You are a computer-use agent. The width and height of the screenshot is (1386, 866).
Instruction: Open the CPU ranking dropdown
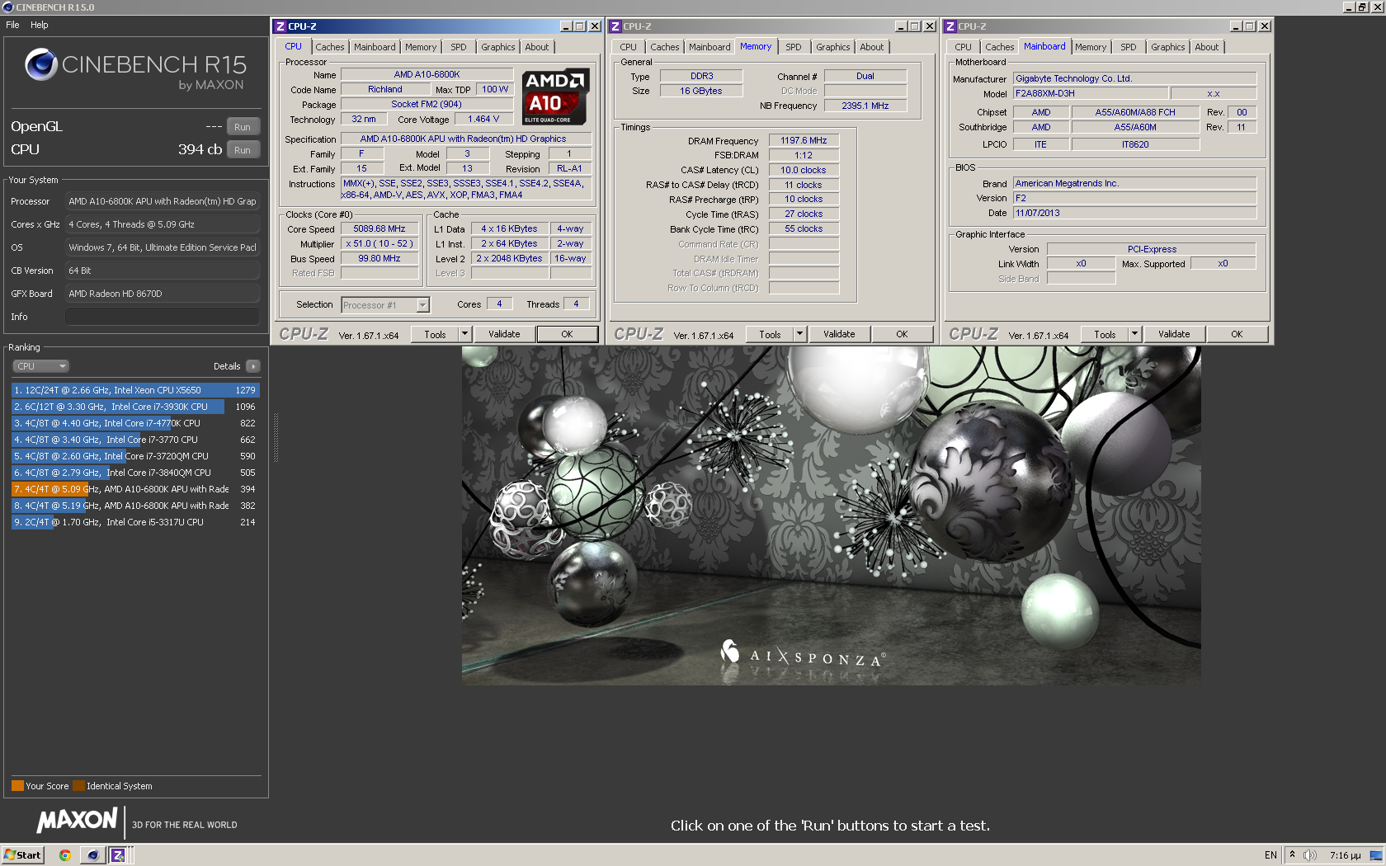(40, 366)
